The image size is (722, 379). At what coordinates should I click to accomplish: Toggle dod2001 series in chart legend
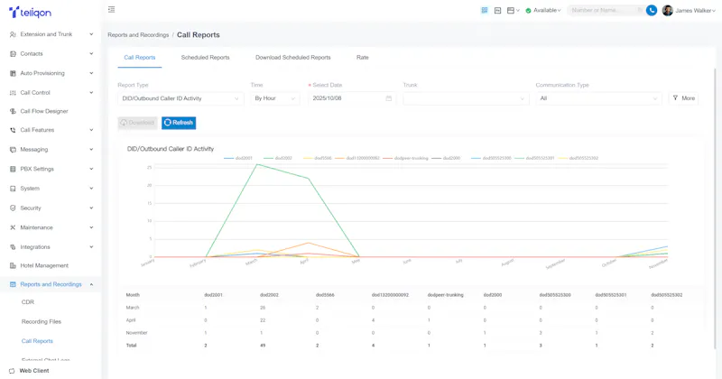click(238, 158)
